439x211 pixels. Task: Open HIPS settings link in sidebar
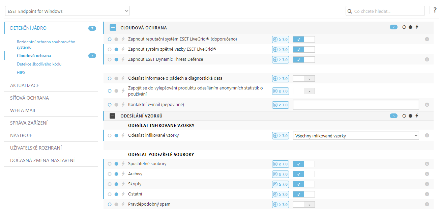pyautogui.click(x=21, y=73)
